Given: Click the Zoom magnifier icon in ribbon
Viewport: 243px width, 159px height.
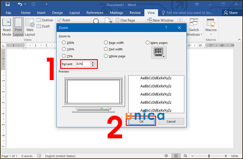Looking at the screenshot, I should tap(96, 21).
